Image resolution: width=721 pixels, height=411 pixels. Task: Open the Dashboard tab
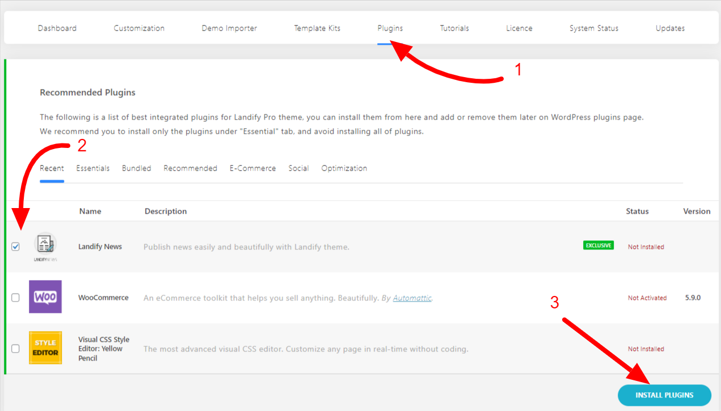click(57, 28)
